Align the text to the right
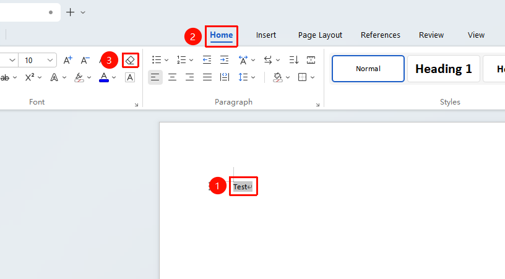The image size is (505, 279). click(190, 77)
